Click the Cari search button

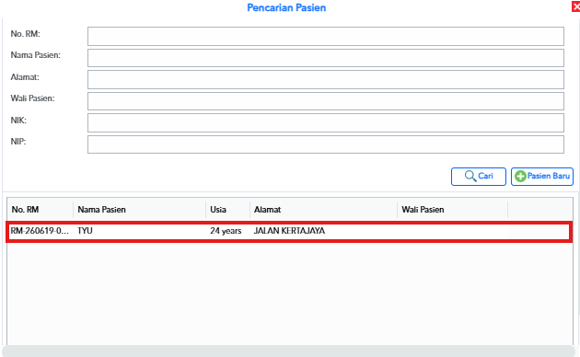pos(479,177)
